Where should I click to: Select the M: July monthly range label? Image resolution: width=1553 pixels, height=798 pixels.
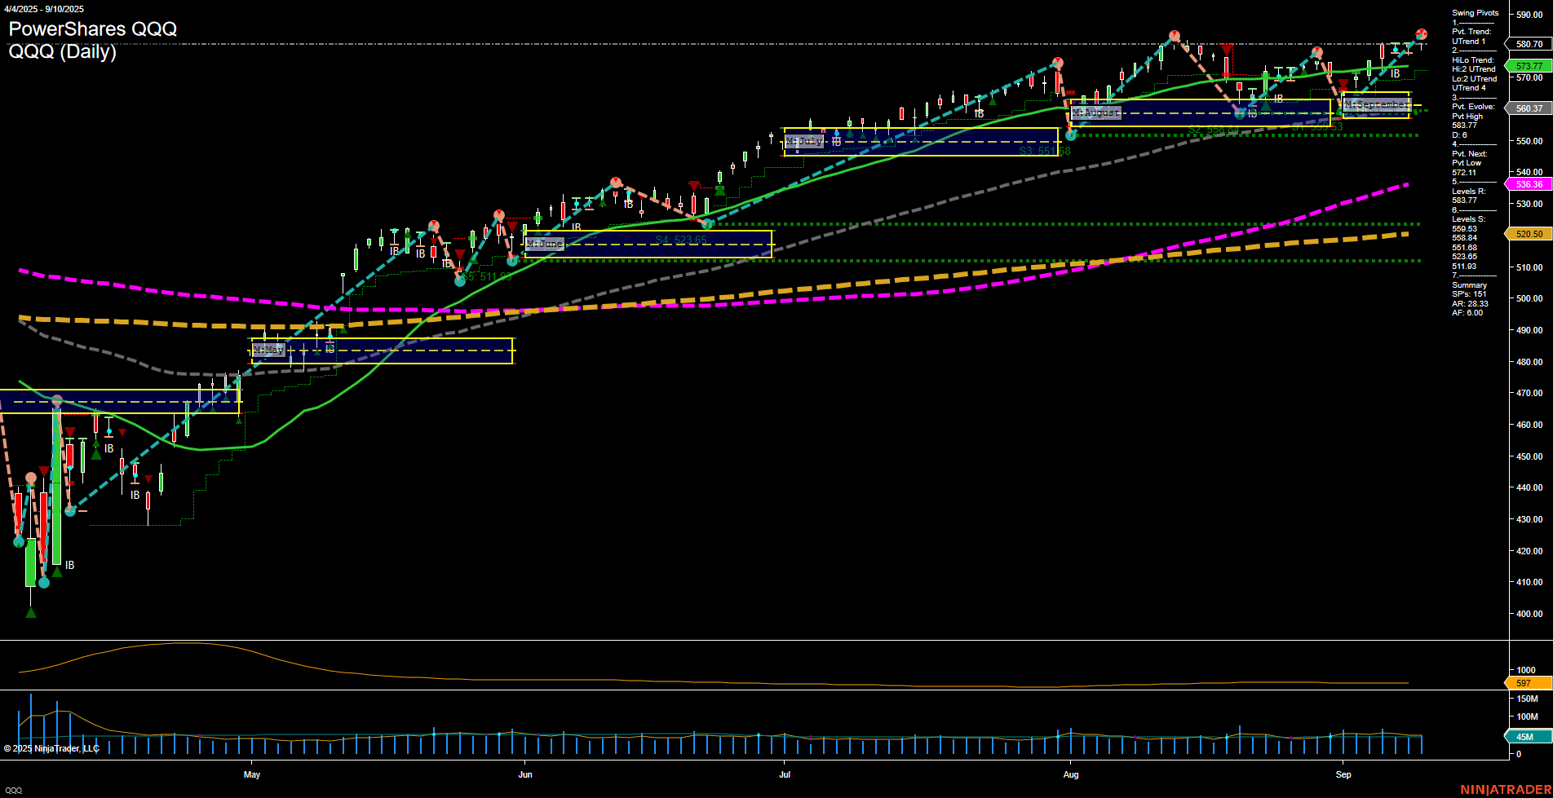click(805, 141)
